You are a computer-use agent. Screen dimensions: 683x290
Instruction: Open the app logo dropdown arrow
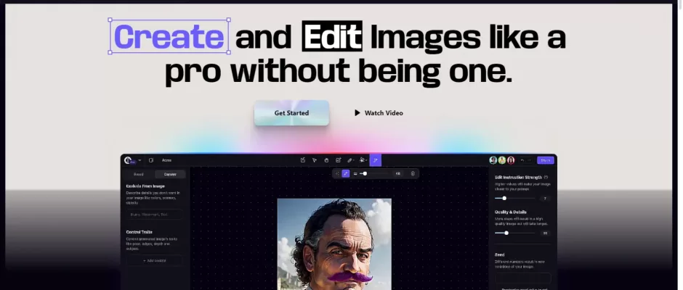coord(140,160)
